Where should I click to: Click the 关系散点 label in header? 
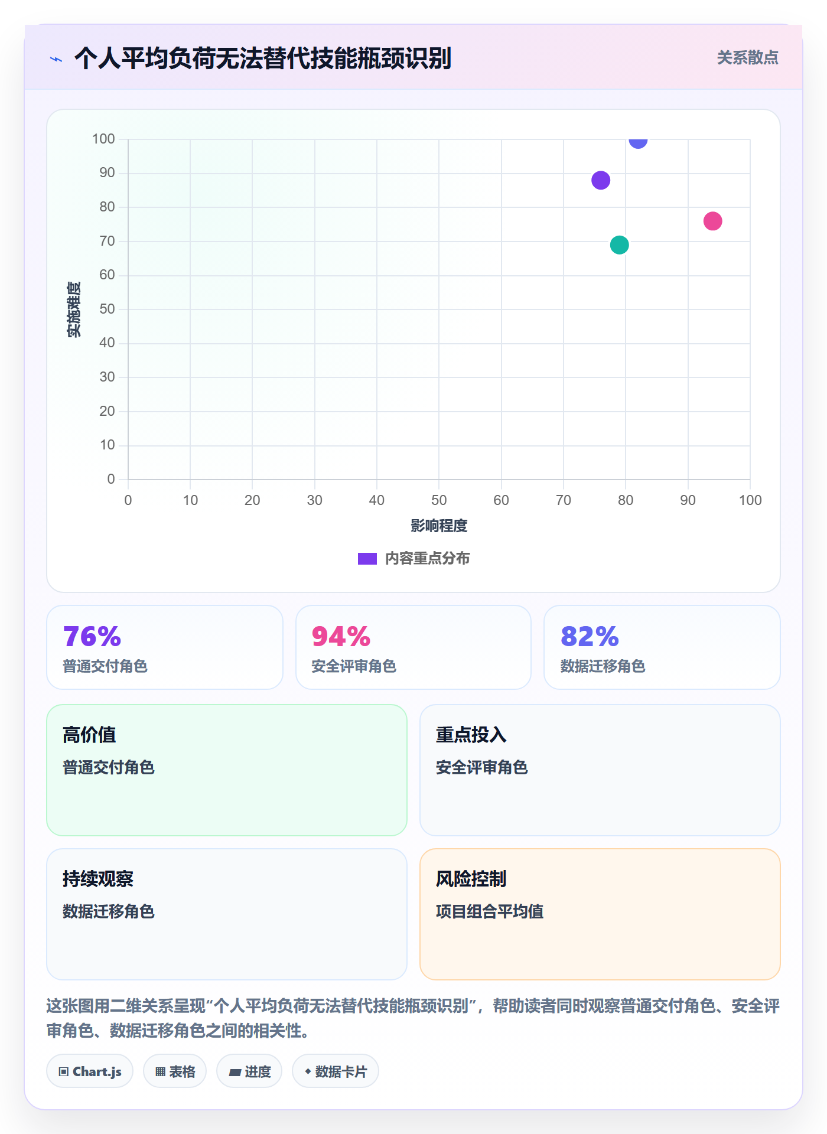pos(747,58)
